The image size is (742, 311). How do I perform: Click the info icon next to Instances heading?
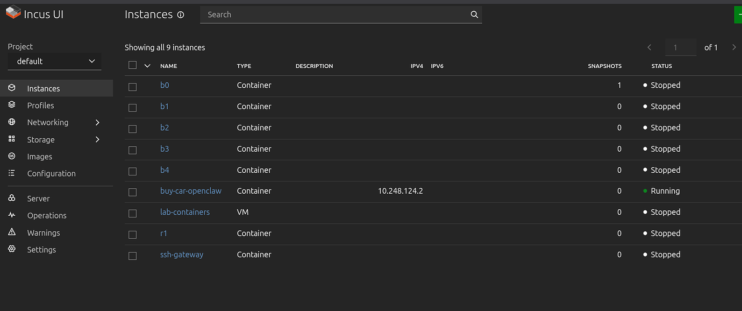click(181, 15)
